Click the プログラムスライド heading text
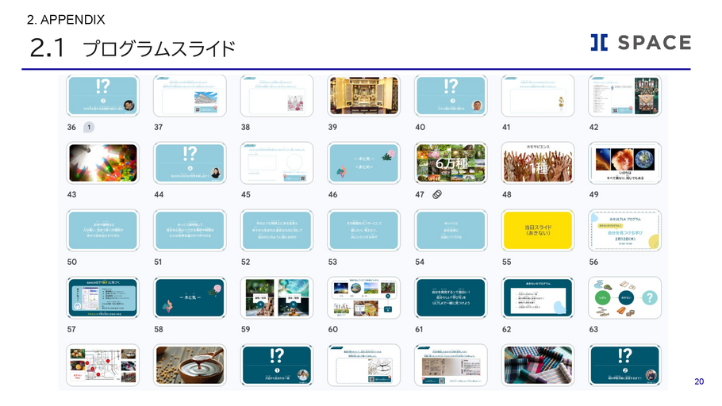The image size is (722, 406). (x=159, y=49)
